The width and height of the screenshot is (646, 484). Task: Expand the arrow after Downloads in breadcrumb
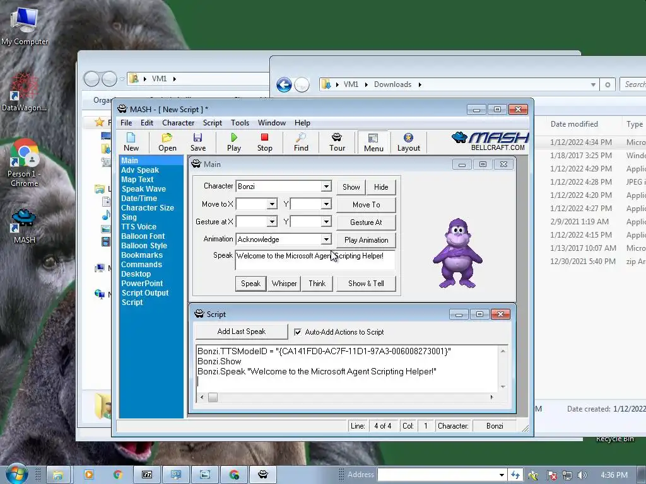420,85
